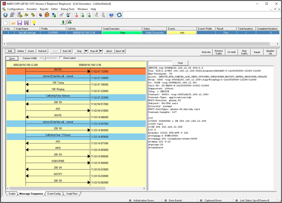Viewport: 282px width, 203px height.
Task: Open the colored books icon
Action: point(41,15)
